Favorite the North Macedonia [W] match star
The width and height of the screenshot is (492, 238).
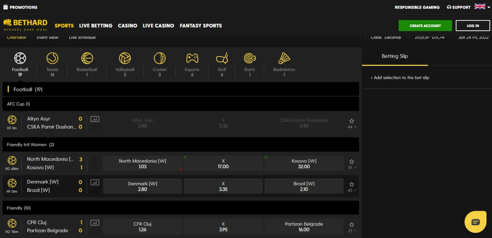pyautogui.click(x=351, y=162)
